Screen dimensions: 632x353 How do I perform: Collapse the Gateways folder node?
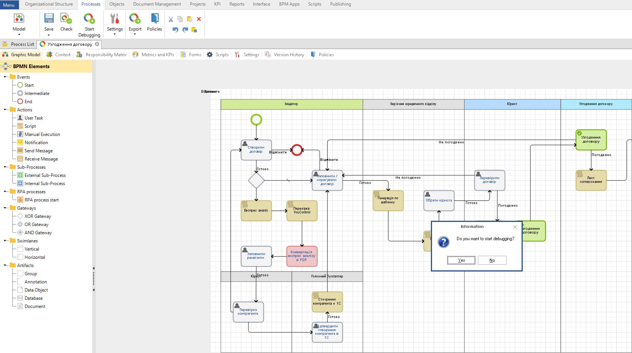pos(5,208)
